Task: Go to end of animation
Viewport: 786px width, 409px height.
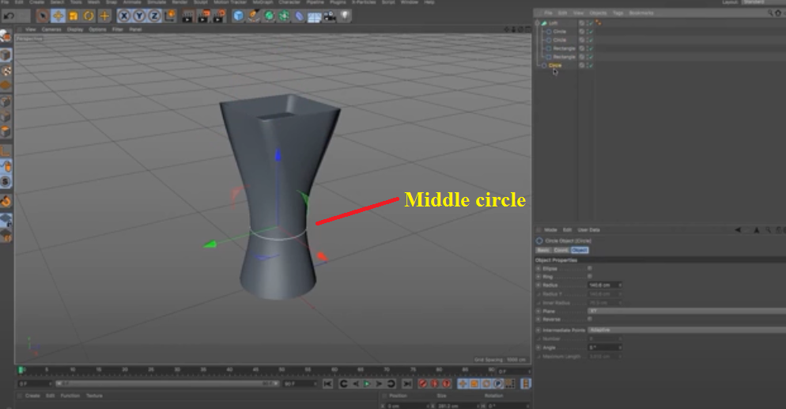Action: (407, 384)
